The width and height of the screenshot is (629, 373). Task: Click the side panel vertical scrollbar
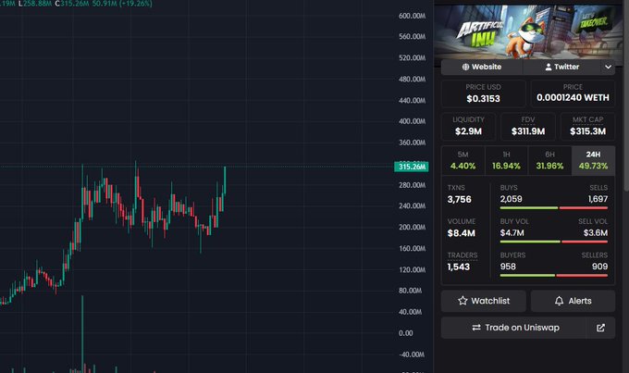pos(626,96)
